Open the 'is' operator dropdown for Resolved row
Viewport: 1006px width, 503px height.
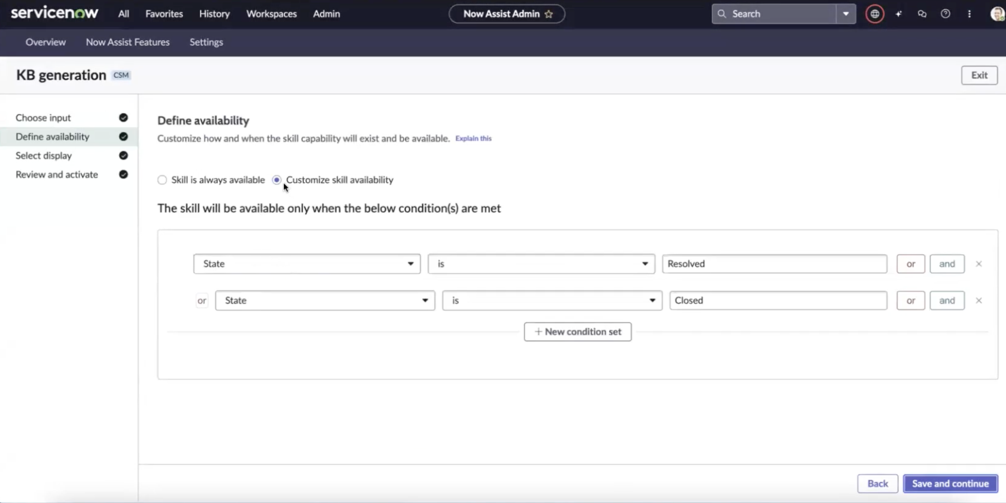click(541, 264)
